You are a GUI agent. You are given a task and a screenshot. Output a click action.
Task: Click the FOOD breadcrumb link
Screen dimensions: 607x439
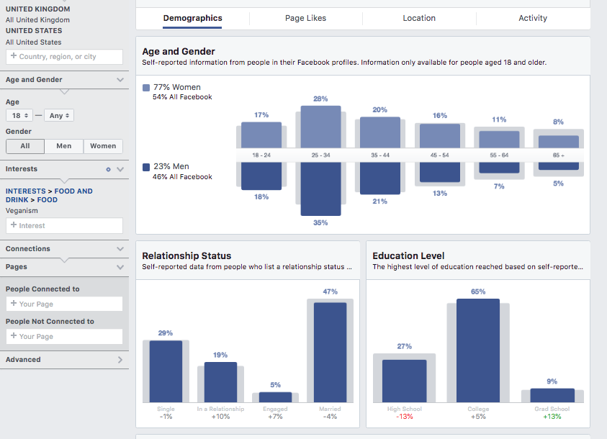(x=48, y=199)
